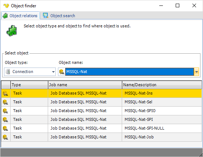Click SQL icon of MSSQL-Nat-Sel row
Image resolution: width=203 pixels, height=157 pixels.
pos(5,102)
